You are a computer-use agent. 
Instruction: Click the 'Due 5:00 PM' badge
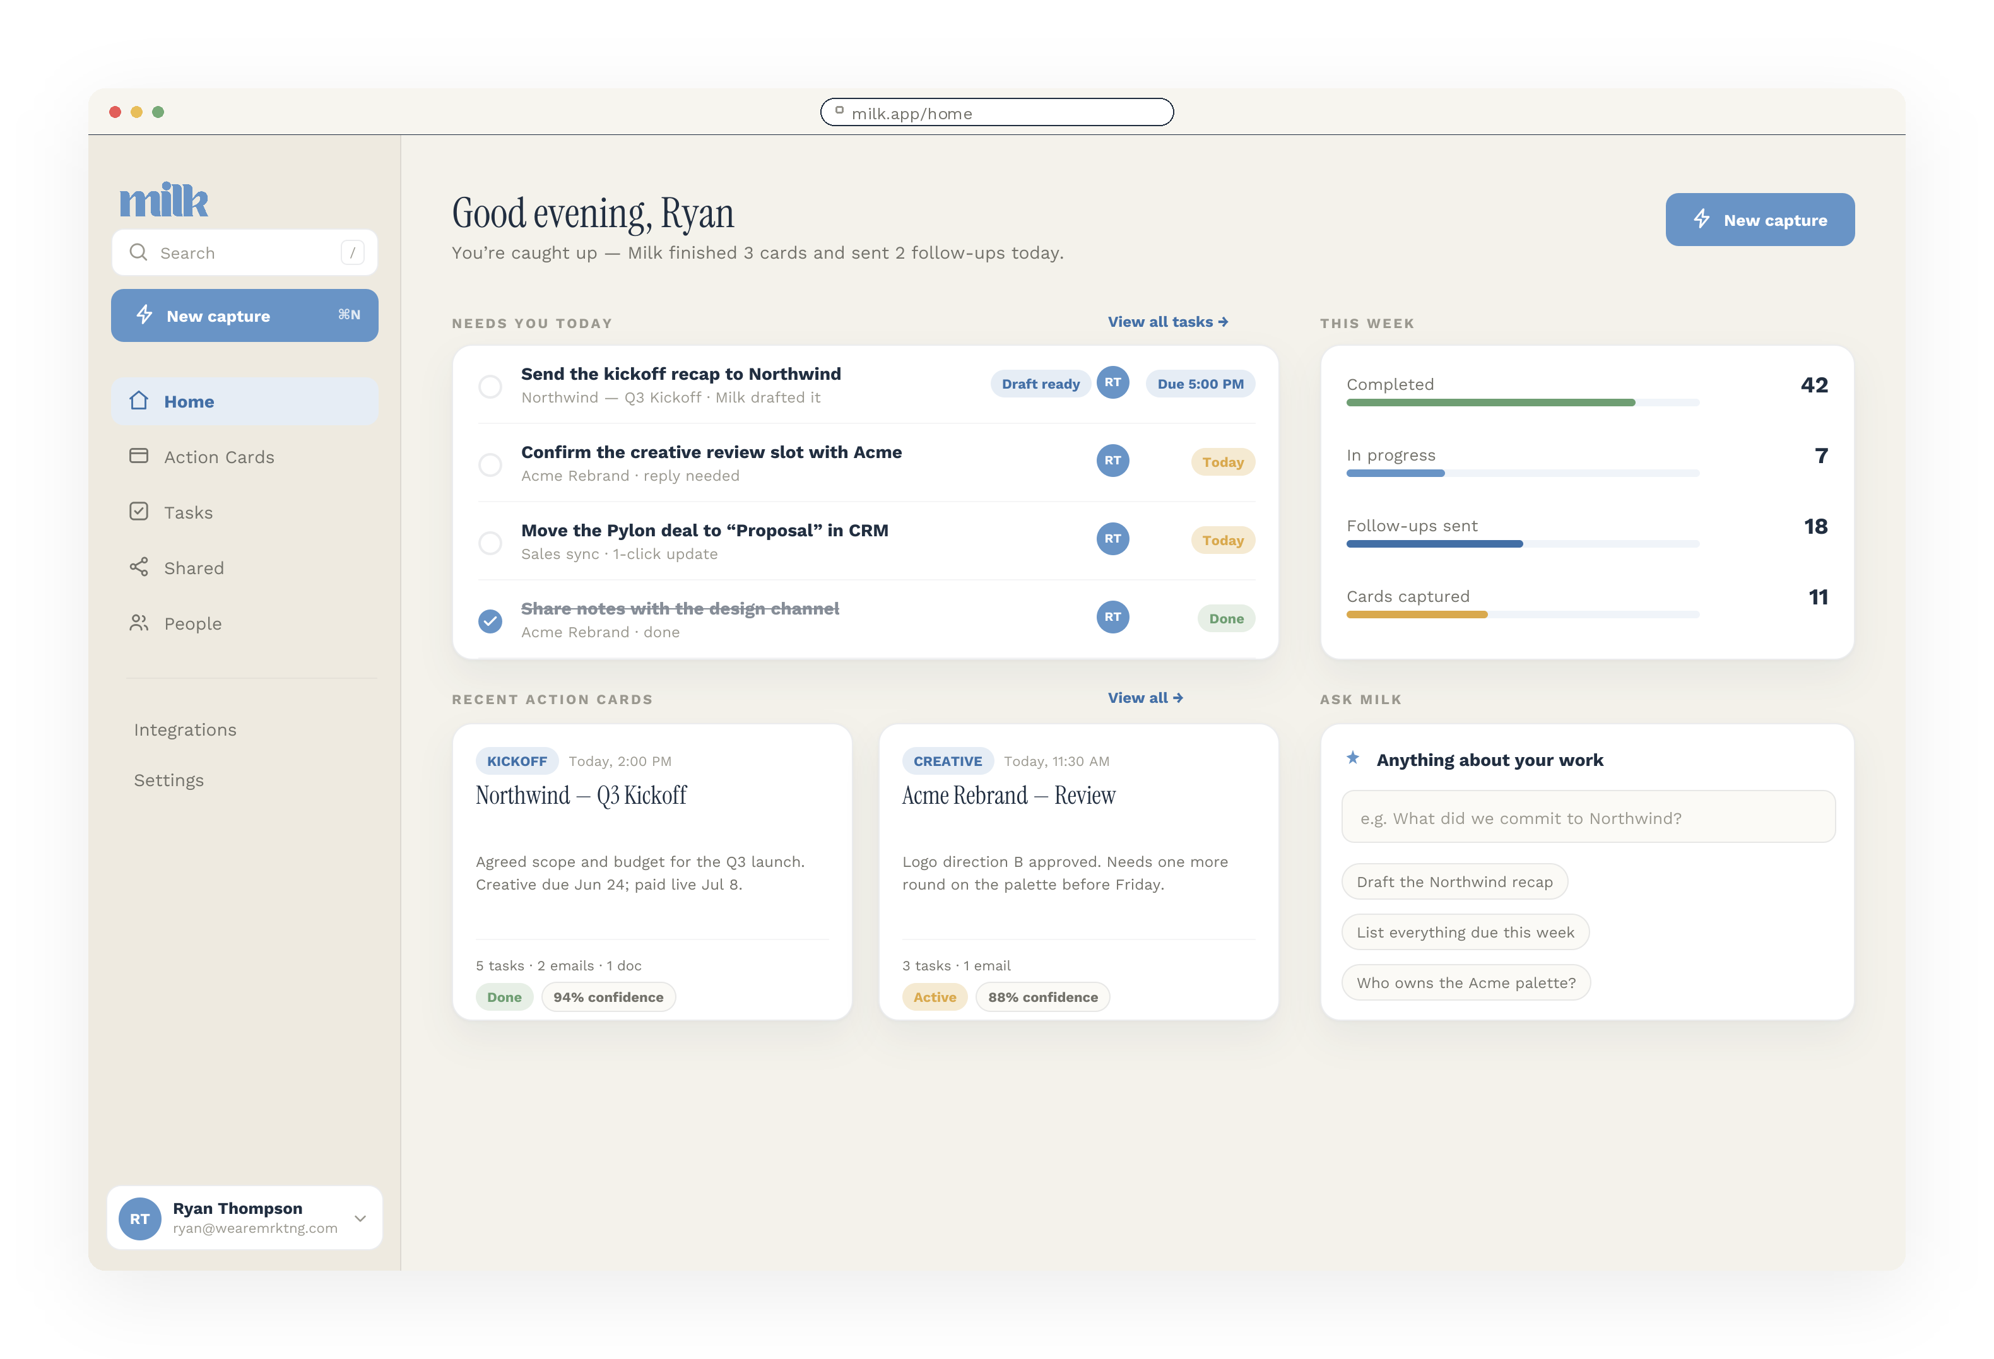1200,384
